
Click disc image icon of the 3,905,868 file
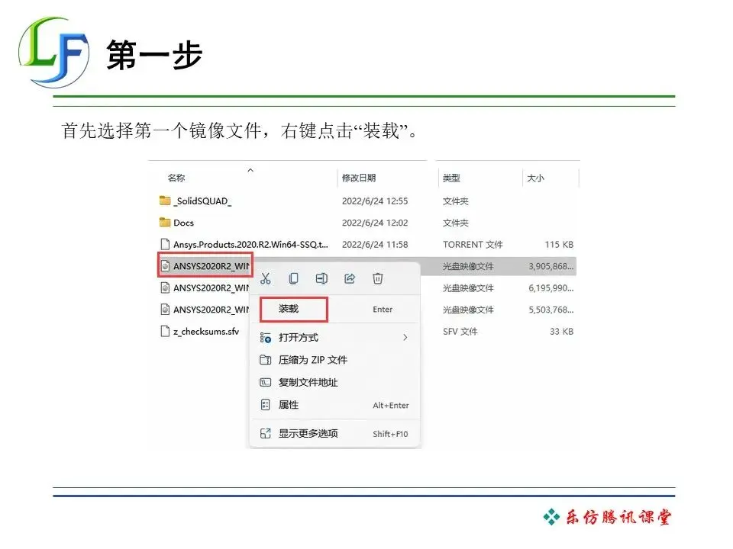tap(165, 266)
